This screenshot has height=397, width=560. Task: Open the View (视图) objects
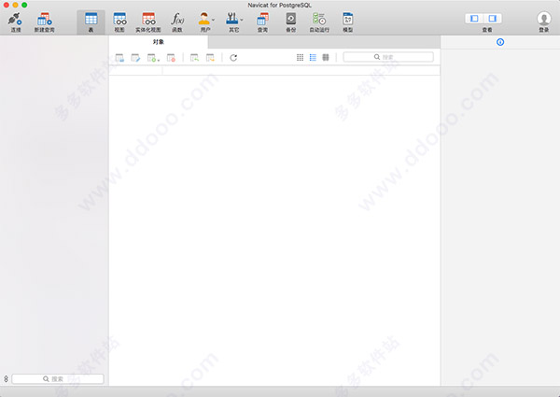click(x=119, y=22)
